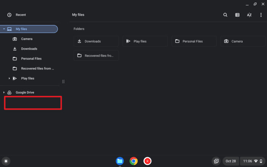Click the Wi-Fi status icon
This screenshot has height=167, width=267.
256,161
